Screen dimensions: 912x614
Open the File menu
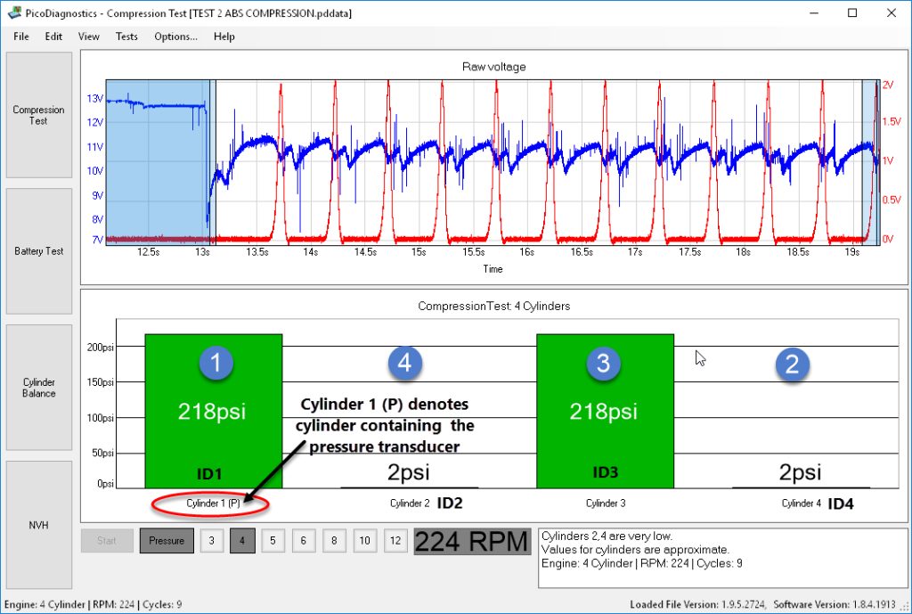(x=21, y=36)
